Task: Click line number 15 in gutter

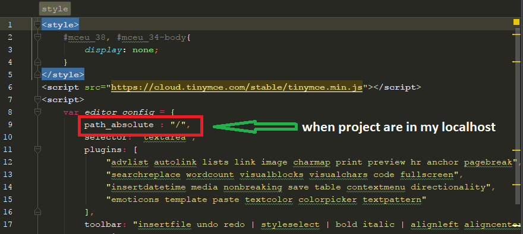Action: 7,200
